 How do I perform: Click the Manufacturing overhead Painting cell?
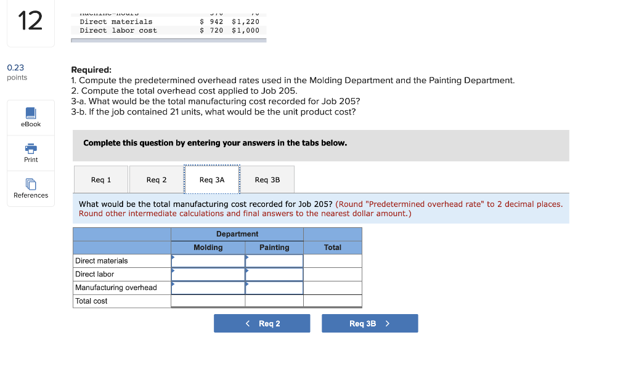click(274, 288)
